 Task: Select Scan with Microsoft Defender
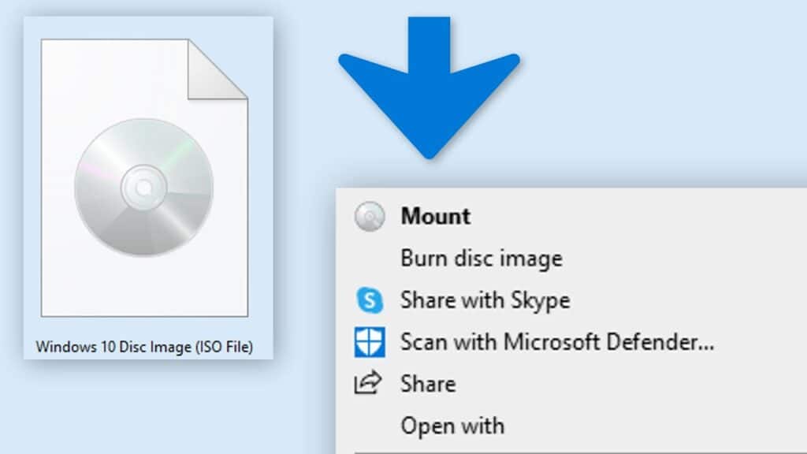pos(557,342)
